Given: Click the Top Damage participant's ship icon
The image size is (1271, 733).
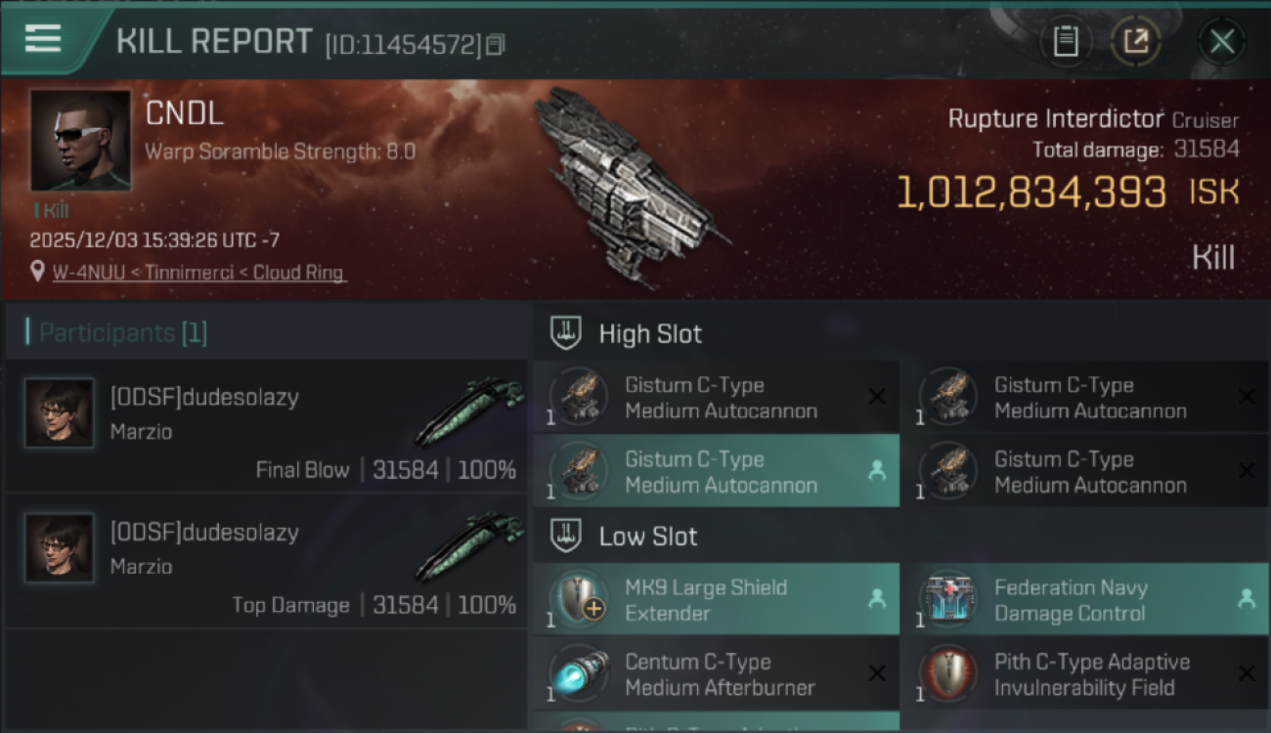Looking at the screenshot, I should click(469, 546).
